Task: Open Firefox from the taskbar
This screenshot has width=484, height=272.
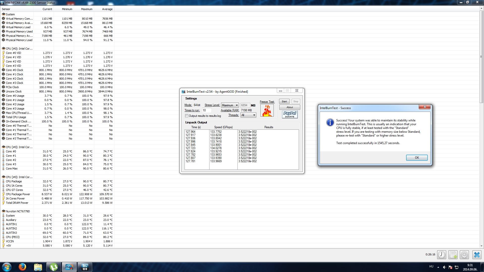Action: 22,267
